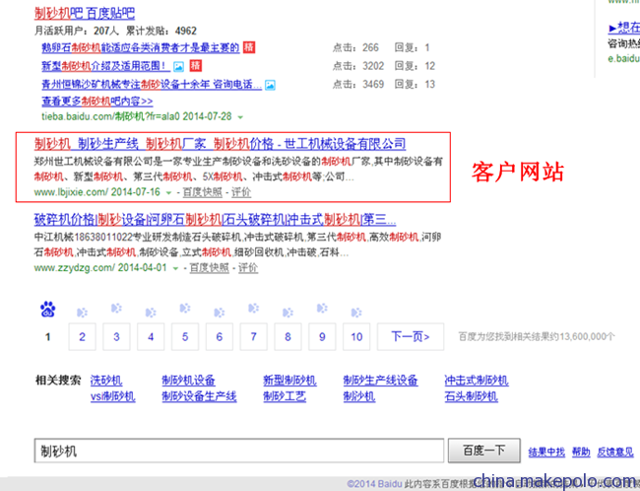Click red 精 badge beside 新型制砂机介绍 post
Screen dimensions: 640x491
point(196,65)
